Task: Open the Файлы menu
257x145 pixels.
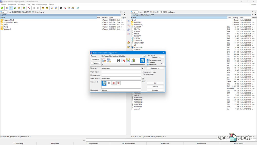Action: (3, 4)
